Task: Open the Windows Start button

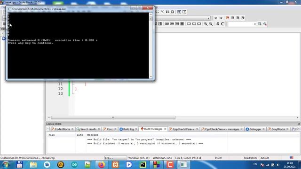Action: [6, 165]
